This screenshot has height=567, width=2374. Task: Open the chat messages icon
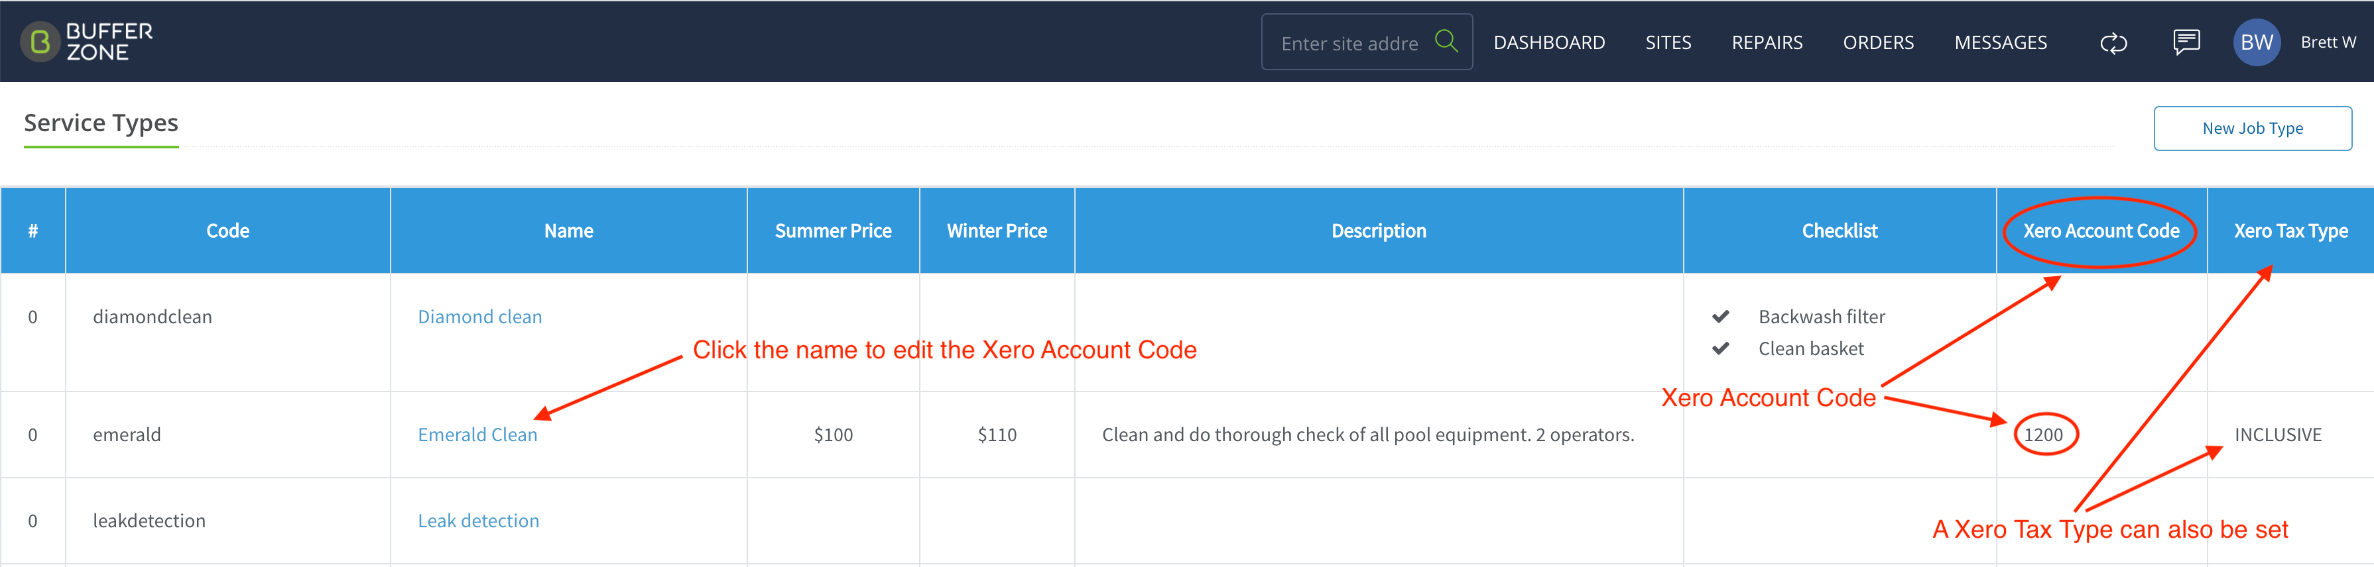2186,42
